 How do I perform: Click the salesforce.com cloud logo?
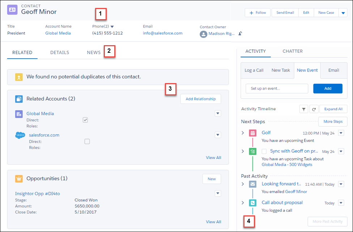20,135
